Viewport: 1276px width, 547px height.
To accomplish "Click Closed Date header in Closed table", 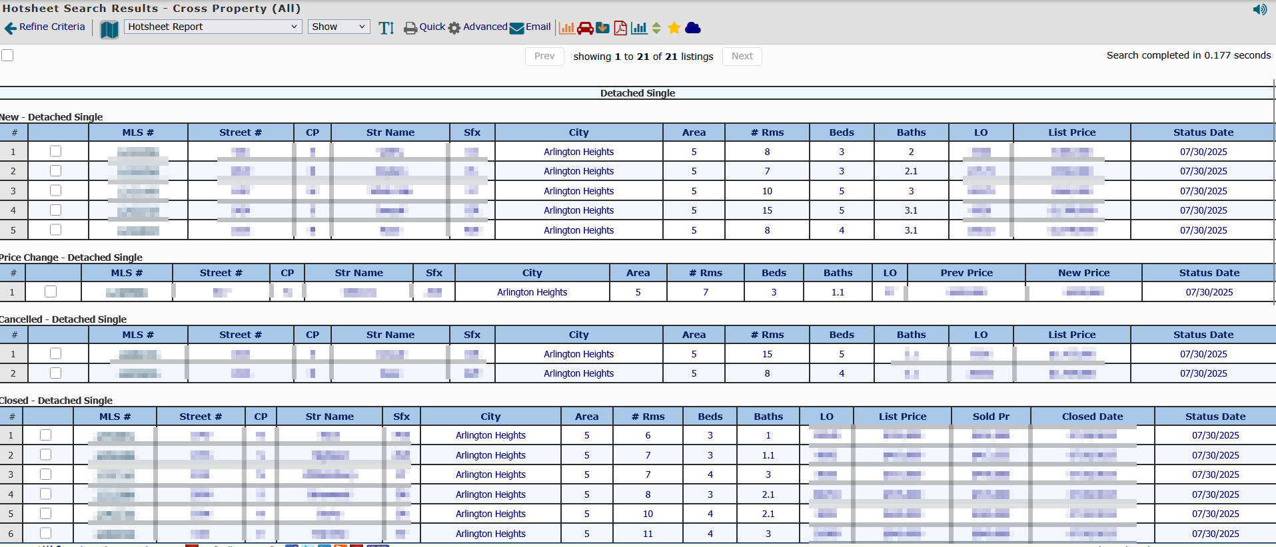I will [x=1092, y=417].
